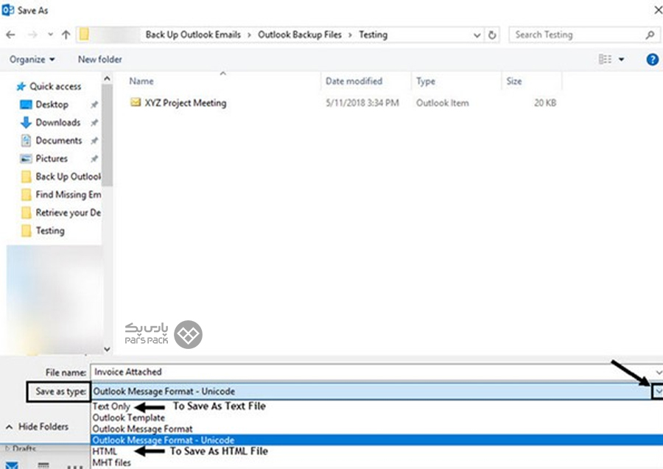Click the Save as type combo box
The image size is (663, 469).
(x=372, y=392)
